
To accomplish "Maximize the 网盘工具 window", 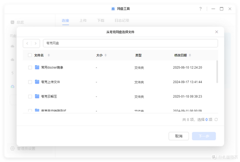I will [222, 9].
